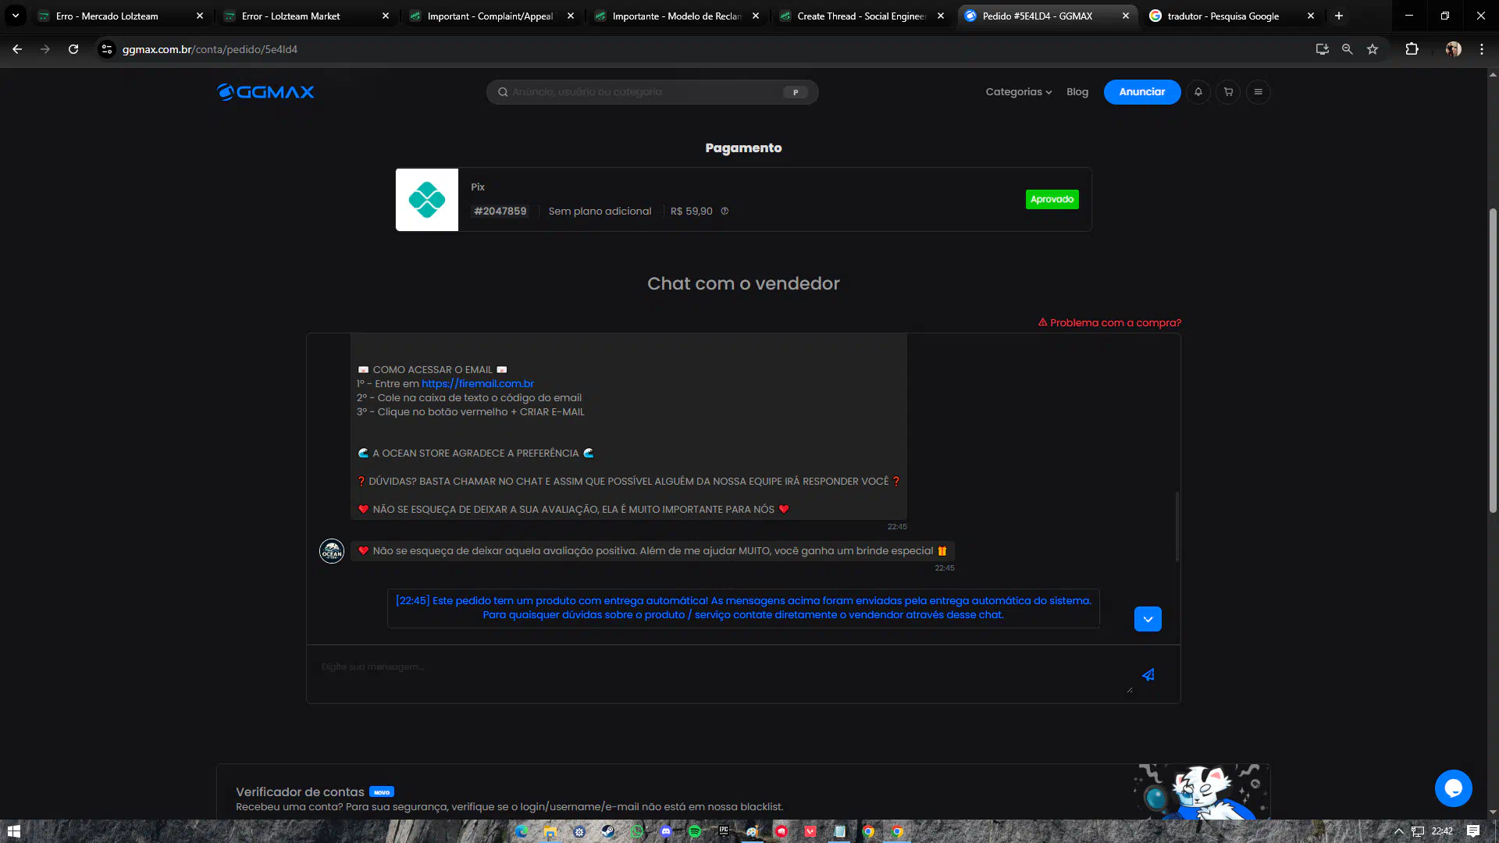
Task: Bookmark page with star icon
Action: (1373, 49)
